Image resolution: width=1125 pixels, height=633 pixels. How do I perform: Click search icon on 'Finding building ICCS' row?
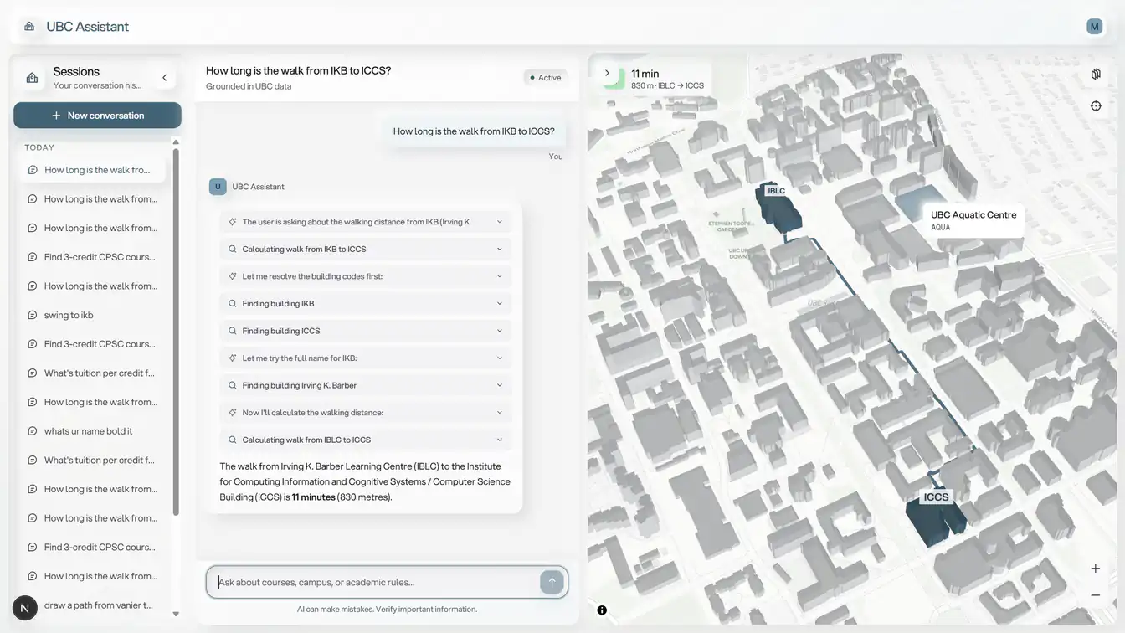(233, 331)
